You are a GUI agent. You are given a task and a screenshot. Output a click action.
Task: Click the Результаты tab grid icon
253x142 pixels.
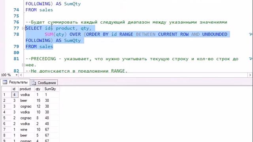[5, 82]
